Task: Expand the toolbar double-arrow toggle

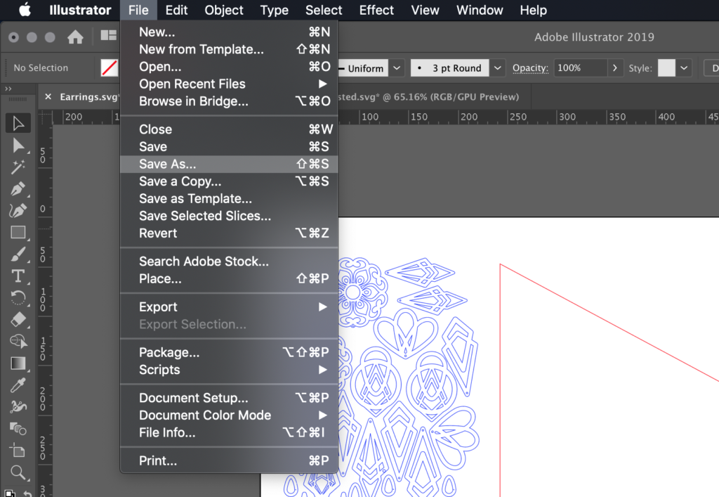Action: click(x=8, y=88)
